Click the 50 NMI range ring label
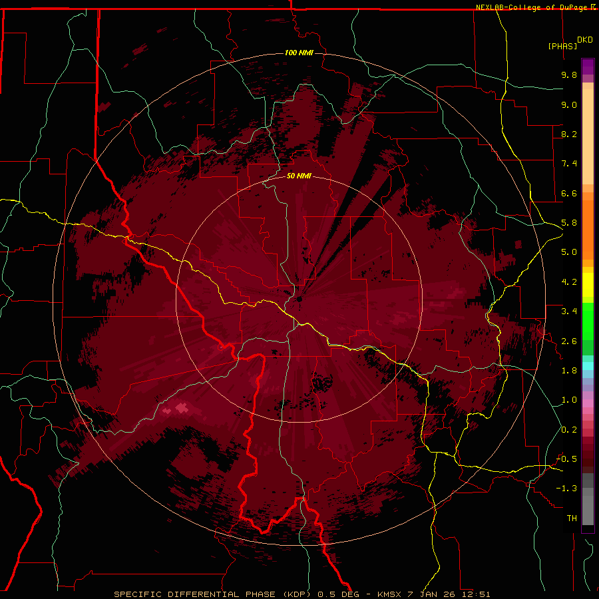Viewport: 599px width, 599px height. pos(299,176)
